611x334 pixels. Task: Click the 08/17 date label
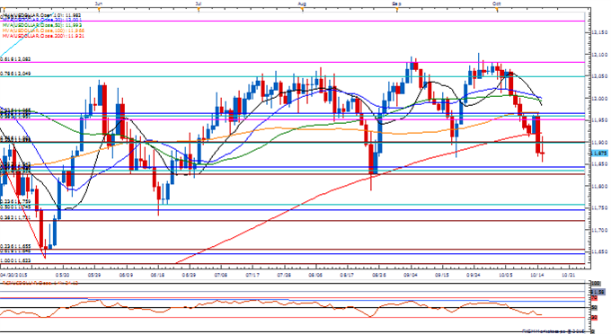pos(347,275)
